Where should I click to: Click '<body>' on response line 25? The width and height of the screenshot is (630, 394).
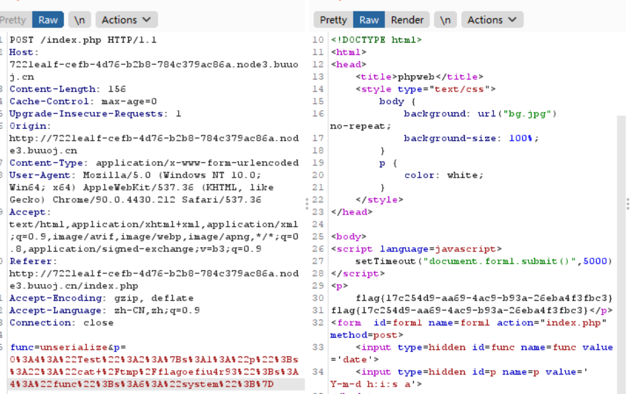[349, 237]
